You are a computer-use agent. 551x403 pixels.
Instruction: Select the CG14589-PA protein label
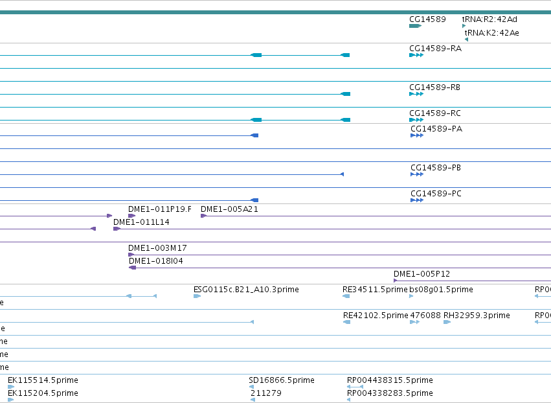point(436,129)
